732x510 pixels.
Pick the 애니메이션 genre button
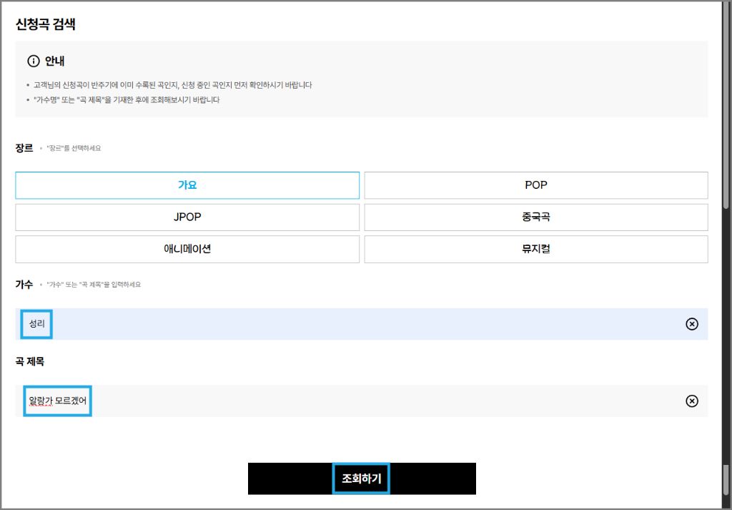click(187, 249)
